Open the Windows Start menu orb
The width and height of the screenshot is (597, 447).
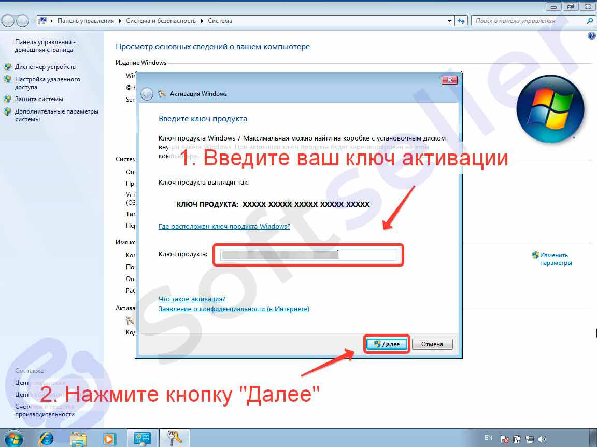click(13, 438)
